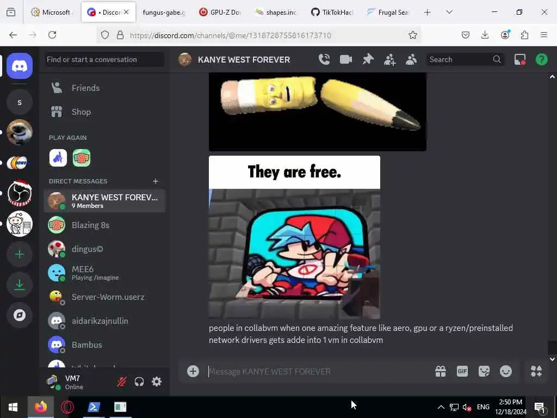Click the chat Search box
This screenshot has width=557, height=418.
click(x=465, y=59)
